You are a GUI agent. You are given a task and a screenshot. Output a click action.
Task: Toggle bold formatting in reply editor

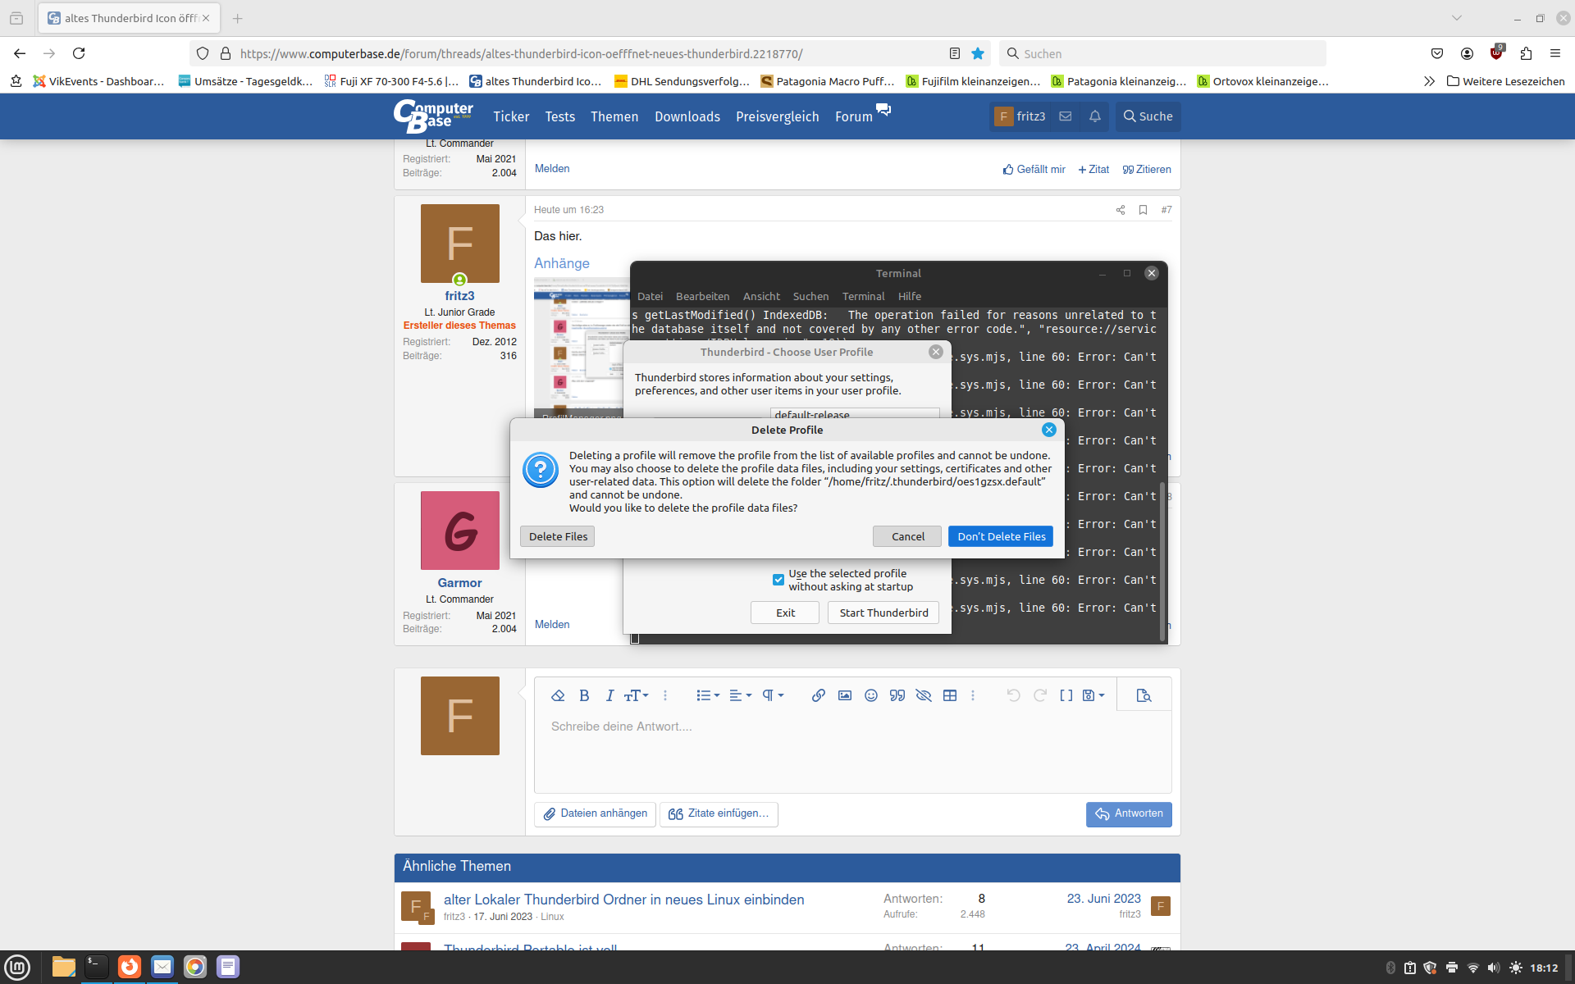(584, 695)
